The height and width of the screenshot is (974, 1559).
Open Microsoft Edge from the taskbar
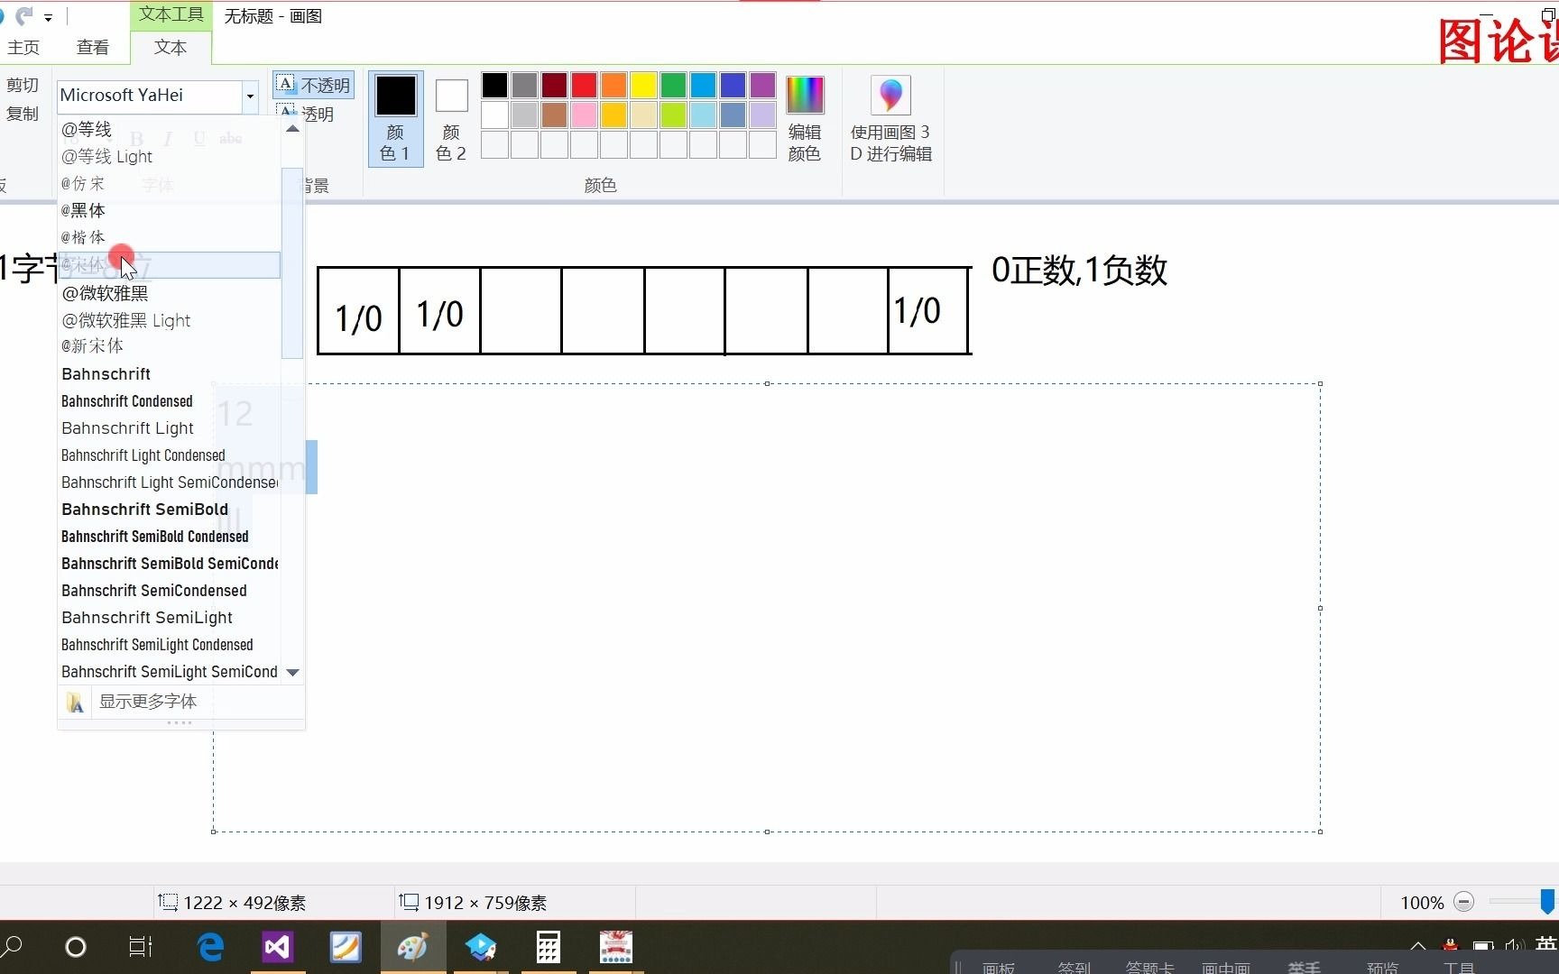coord(209,947)
